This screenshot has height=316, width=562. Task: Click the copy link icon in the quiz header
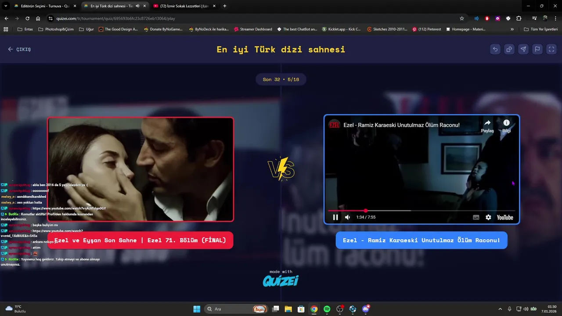click(509, 49)
